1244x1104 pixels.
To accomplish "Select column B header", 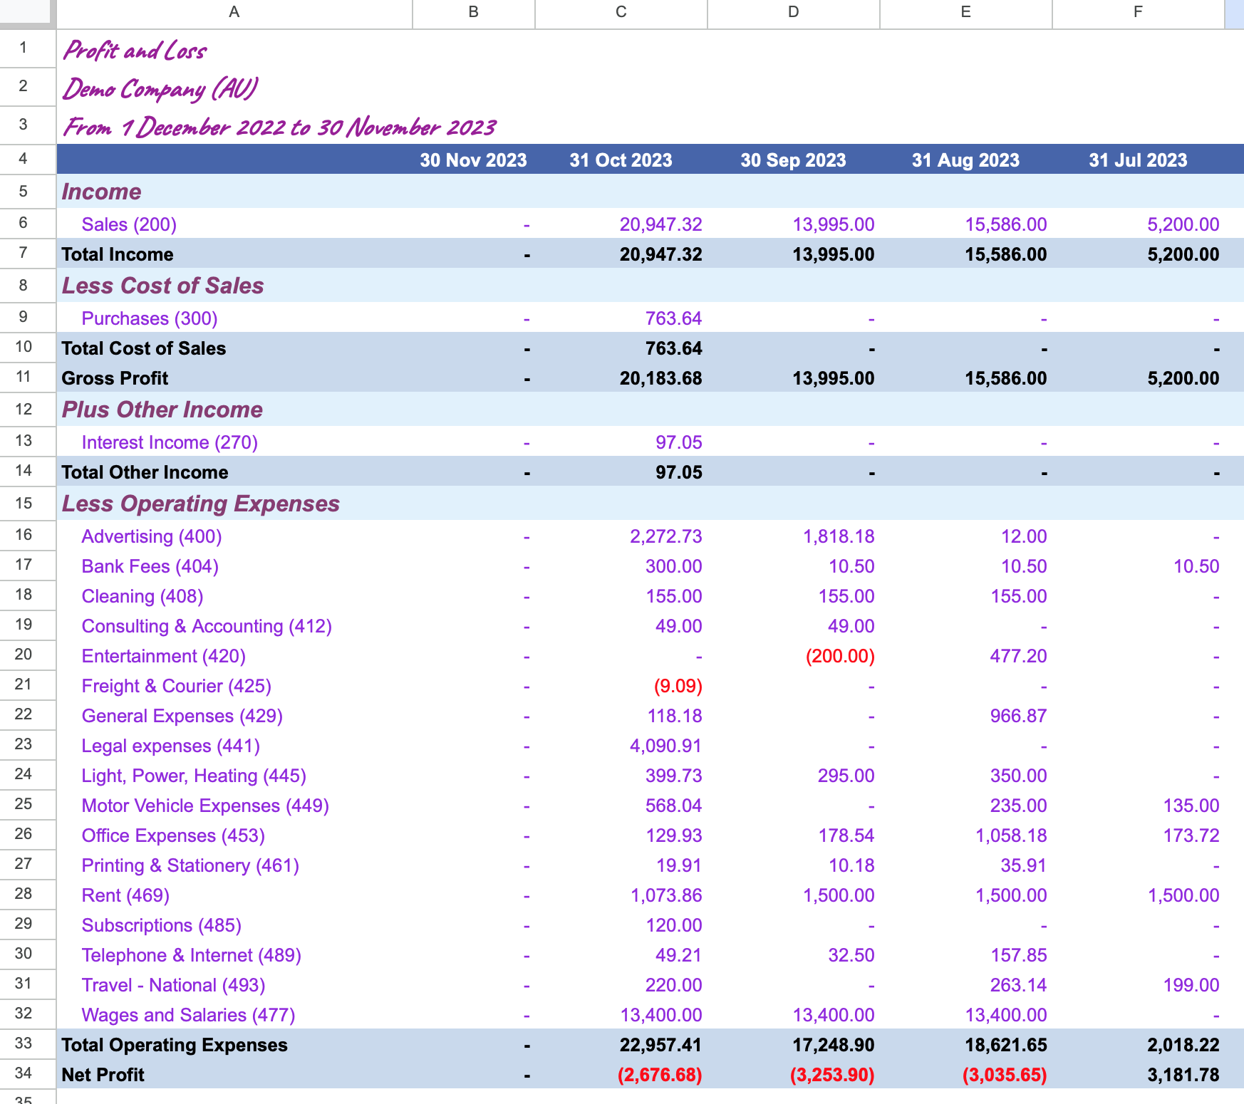I will 473,12.
